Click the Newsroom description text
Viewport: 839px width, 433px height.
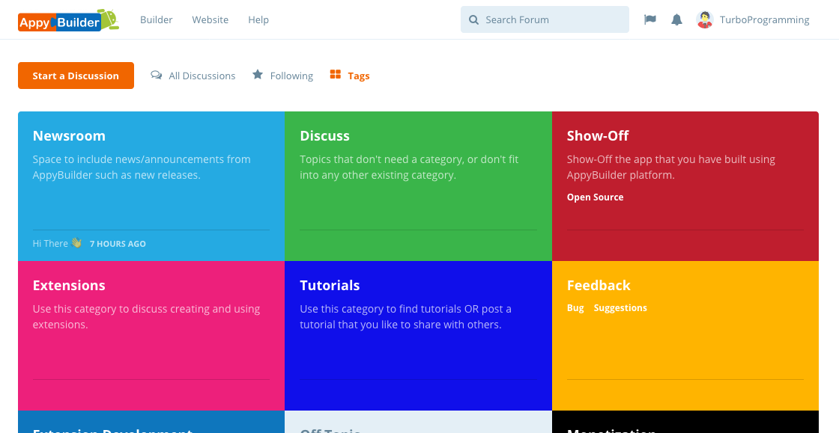click(x=142, y=167)
